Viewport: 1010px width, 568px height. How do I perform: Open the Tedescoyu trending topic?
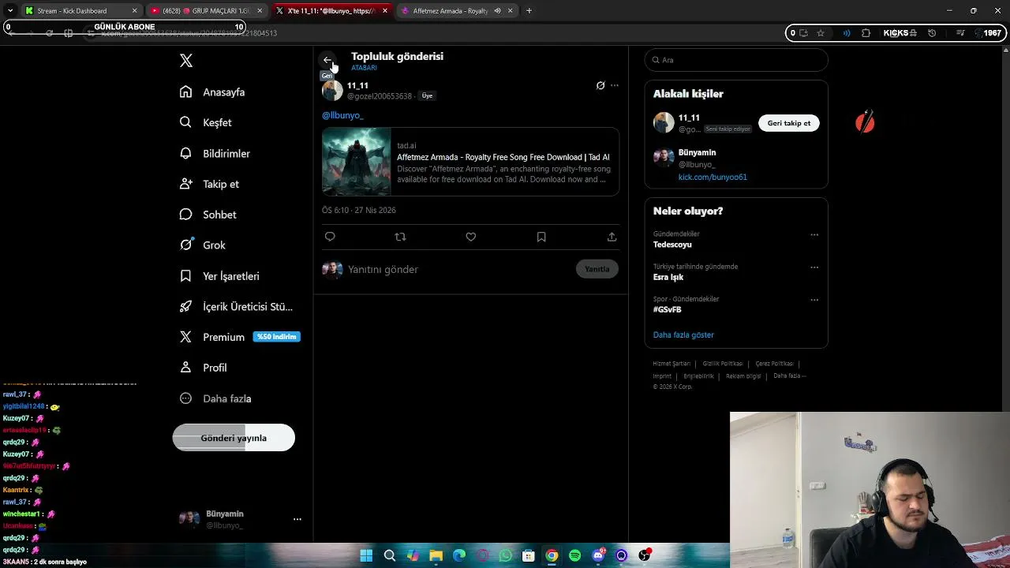(672, 245)
